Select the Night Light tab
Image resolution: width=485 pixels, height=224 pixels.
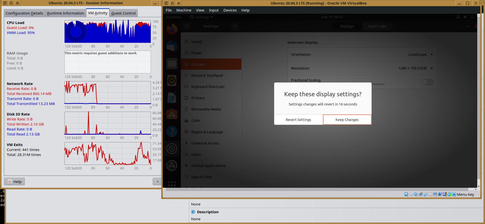point(377,26)
